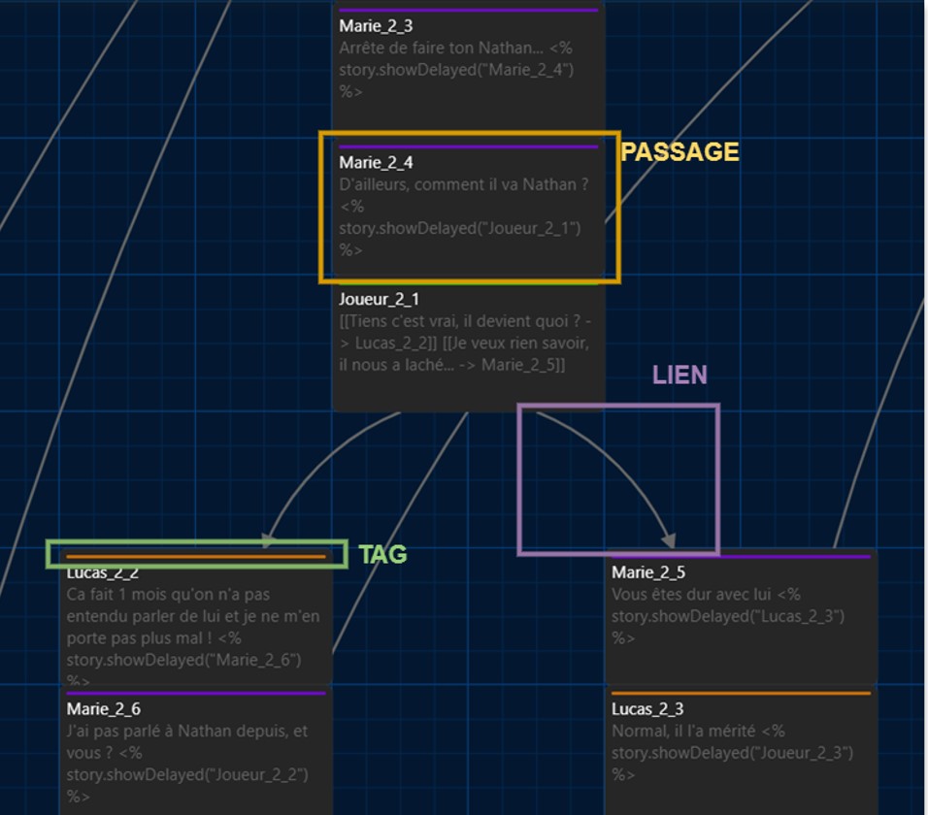Click the orange tag bar above Lucas_2_3
The height and width of the screenshot is (815, 928).
[x=741, y=693]
